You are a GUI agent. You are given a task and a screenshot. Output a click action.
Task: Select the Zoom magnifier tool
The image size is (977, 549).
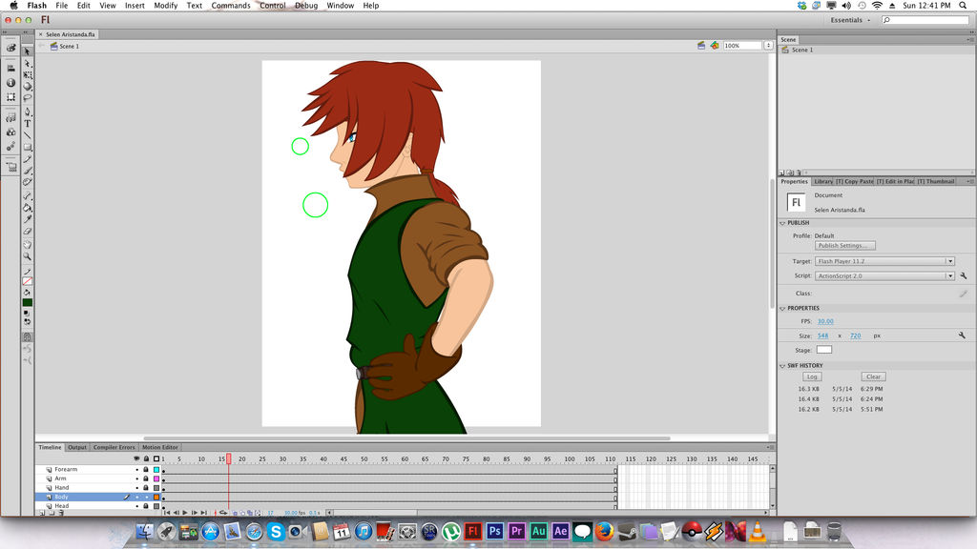click(28, 256)
